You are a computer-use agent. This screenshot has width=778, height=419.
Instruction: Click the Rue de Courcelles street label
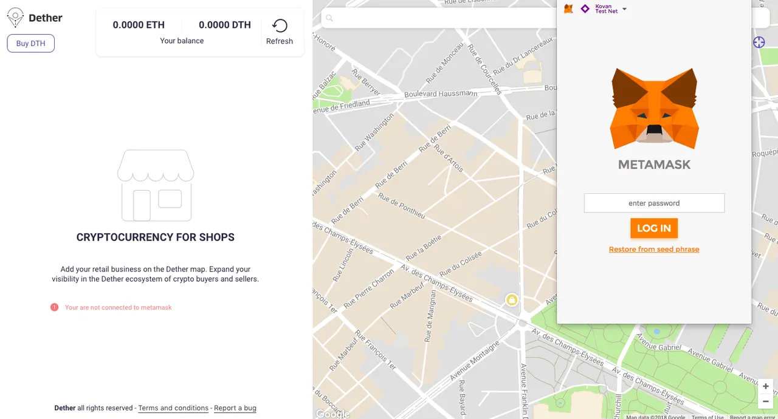(x=486, y=68)
